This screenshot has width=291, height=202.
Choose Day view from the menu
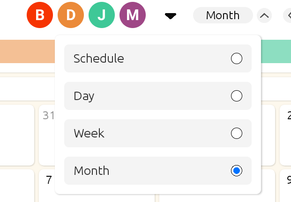tap(84, 96)
